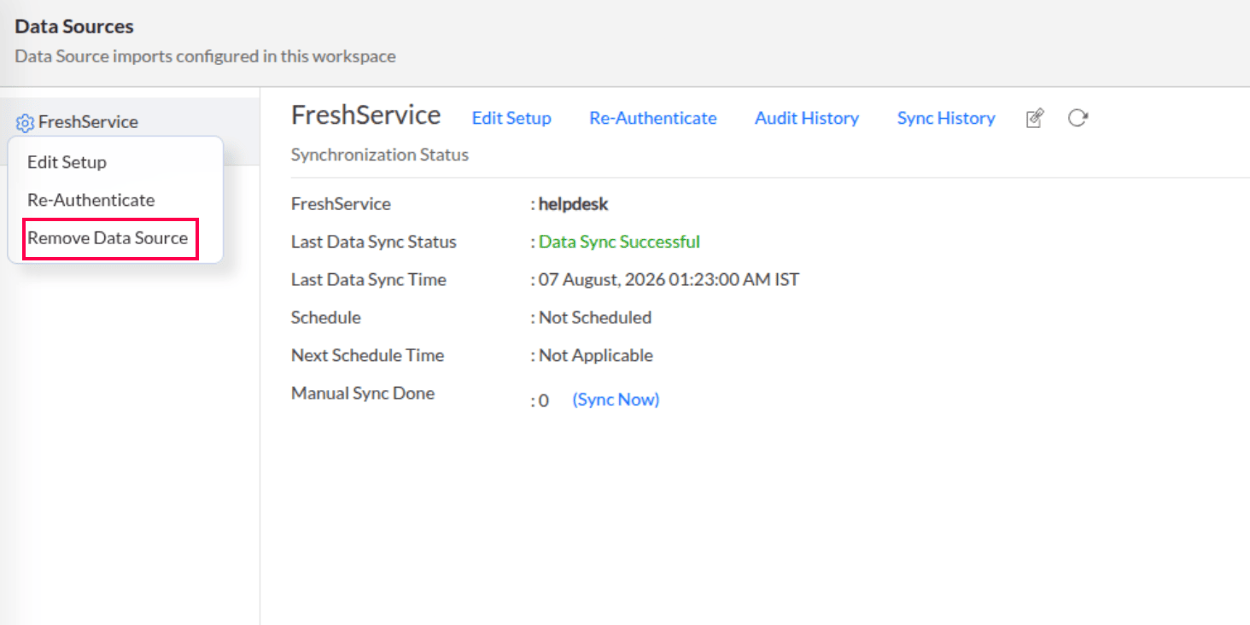Click the workspace description text under Data Sources
The height and width of the screenshot is (625, 1250).
(206, 56)
